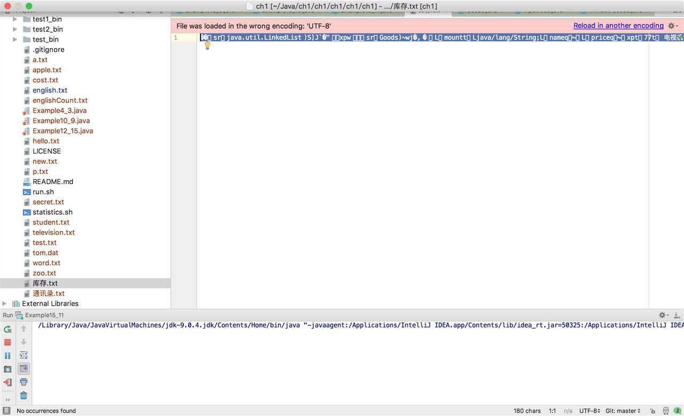Stop the running process with the red square
Viewport: 684px width, 416px height.
pos(7,342)
